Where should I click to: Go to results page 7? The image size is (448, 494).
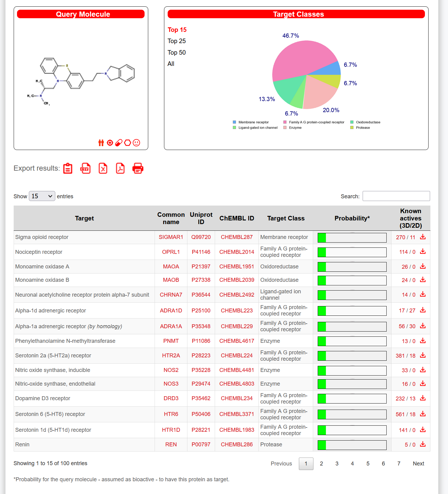(399, 464)
